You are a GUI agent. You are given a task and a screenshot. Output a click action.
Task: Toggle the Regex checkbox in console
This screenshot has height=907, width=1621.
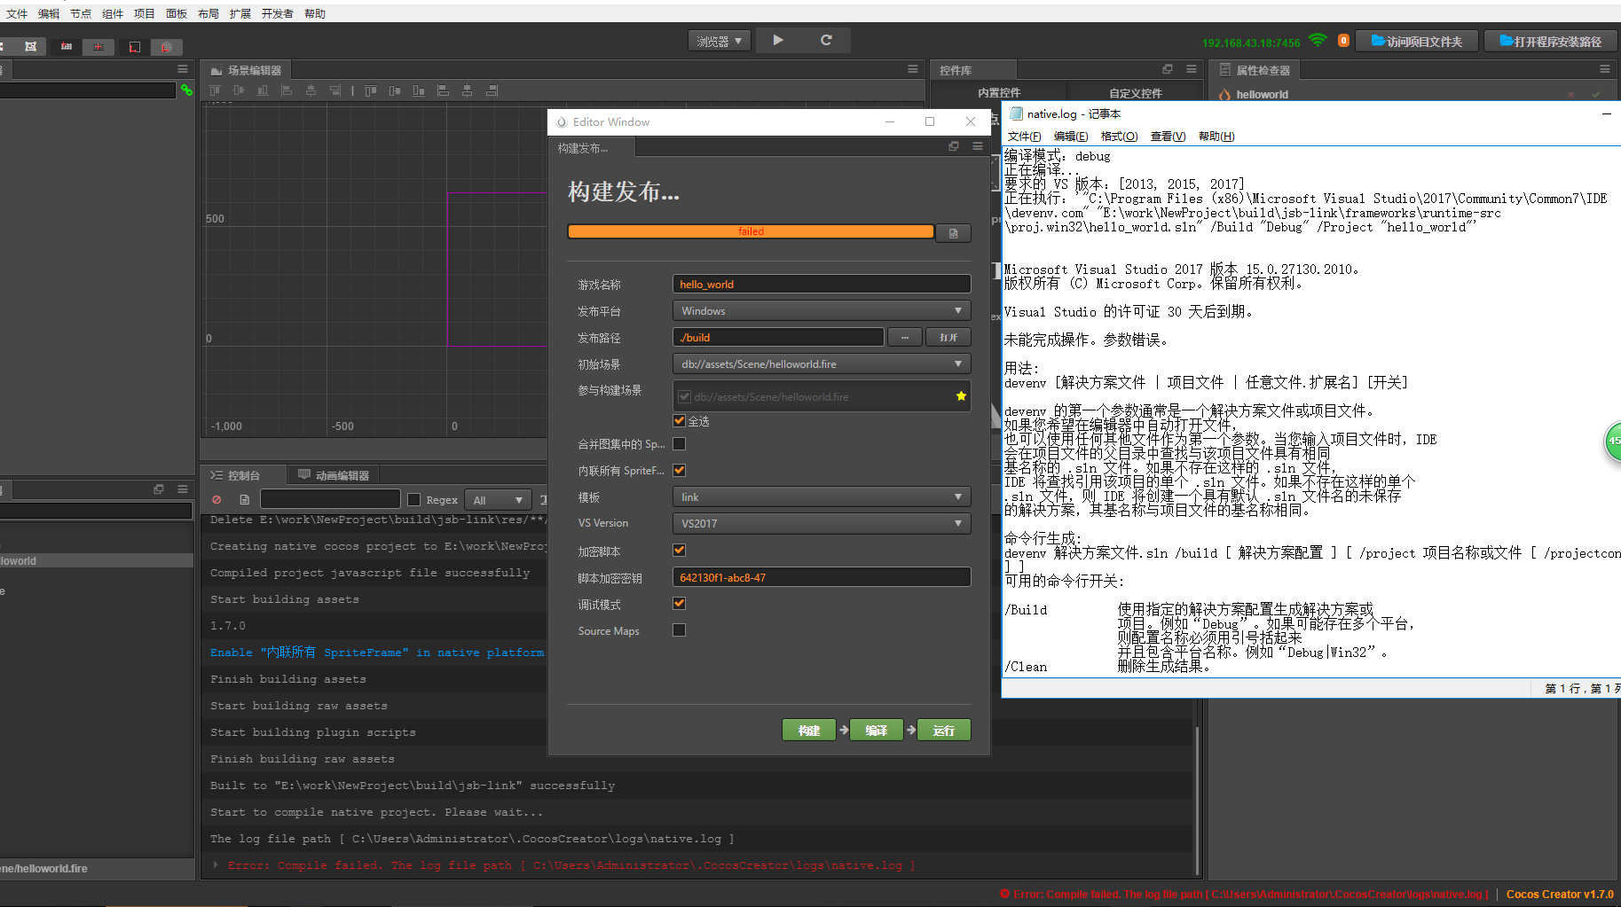click(414, 500)
